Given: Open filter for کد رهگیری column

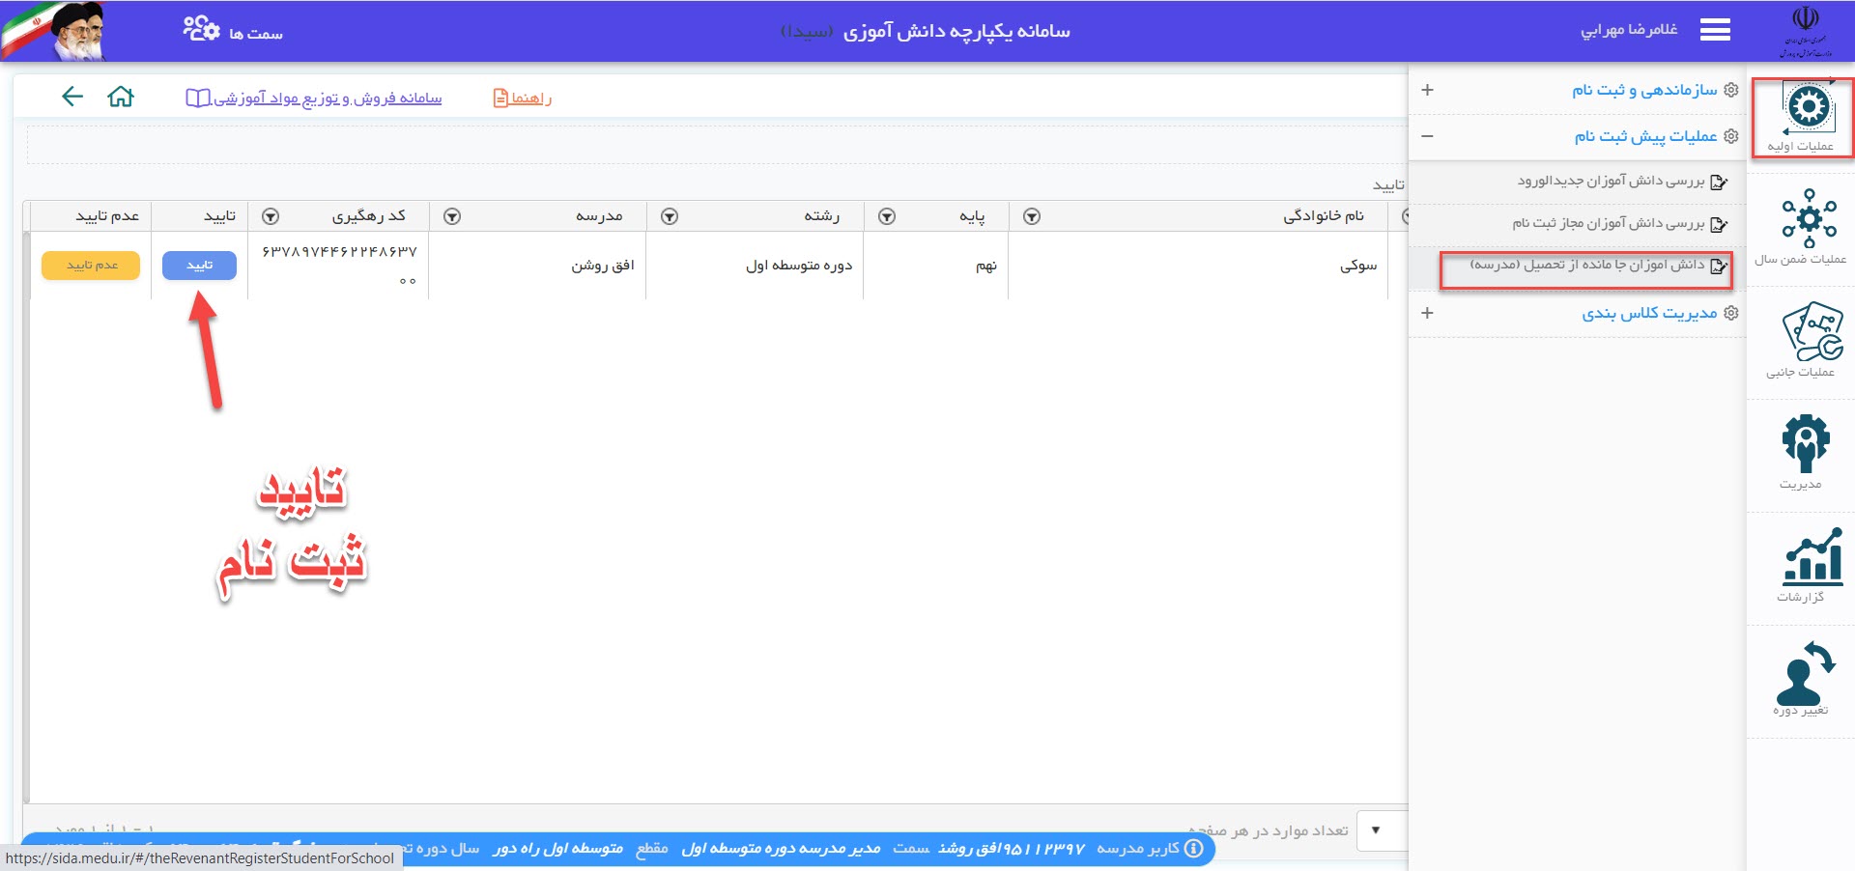Looking at the screenshot, I should click(271, 216).
